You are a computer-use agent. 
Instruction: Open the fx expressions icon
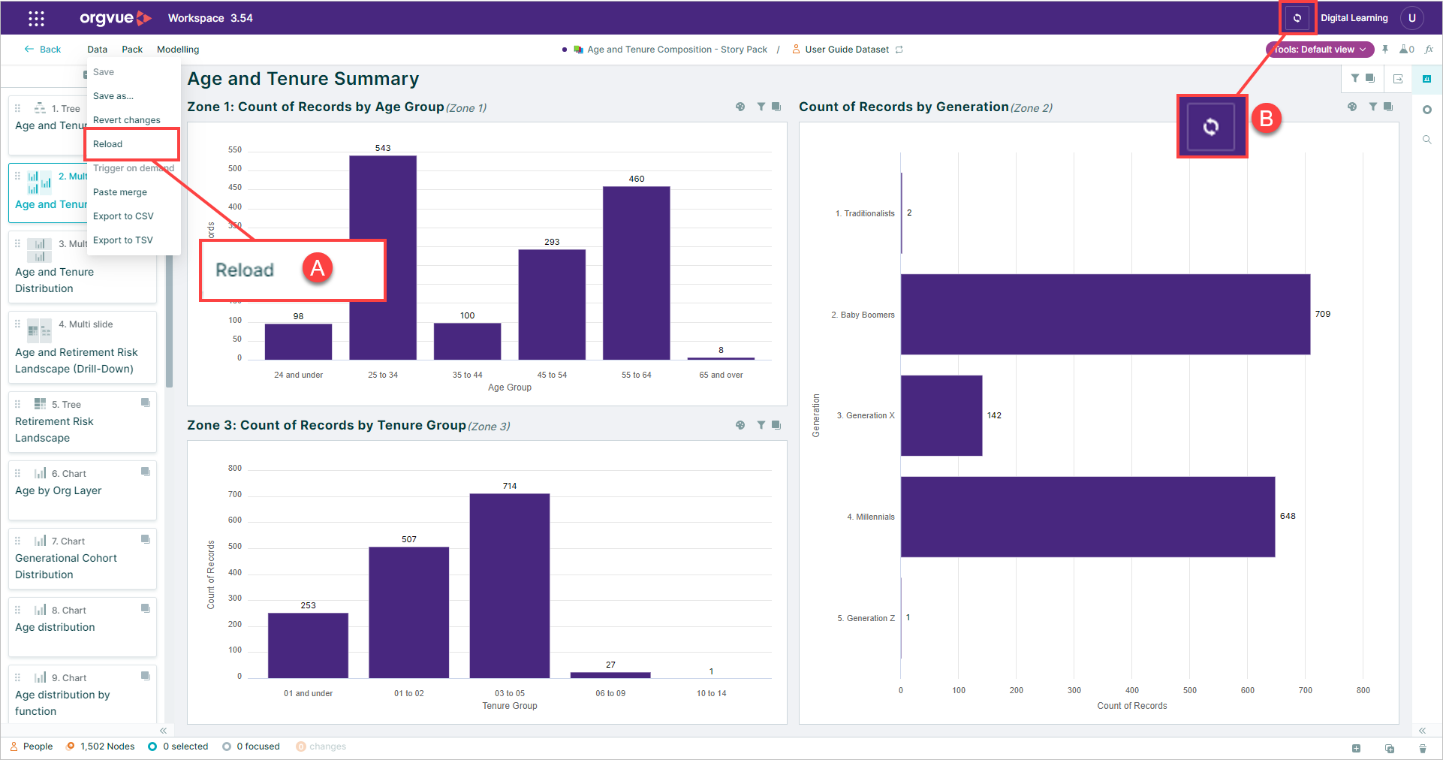pos(1429,50)
